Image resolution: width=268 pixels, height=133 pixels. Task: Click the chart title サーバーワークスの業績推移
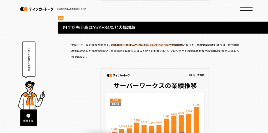point(155,86)
